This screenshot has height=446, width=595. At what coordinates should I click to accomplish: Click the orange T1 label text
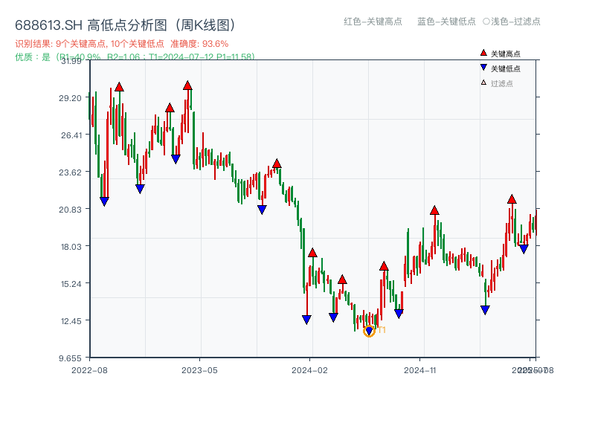pyautogui.click(x=382, y=330)
